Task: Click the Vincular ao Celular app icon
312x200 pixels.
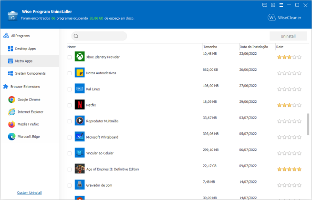Action: pos(80,153)
